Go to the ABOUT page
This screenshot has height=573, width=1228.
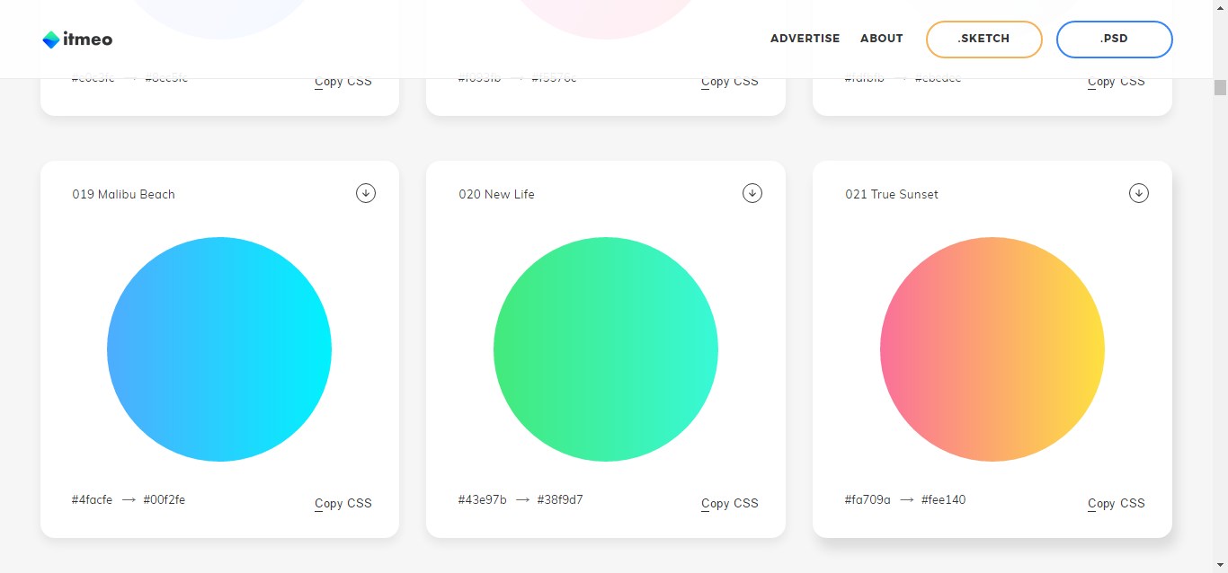(881, 39)
